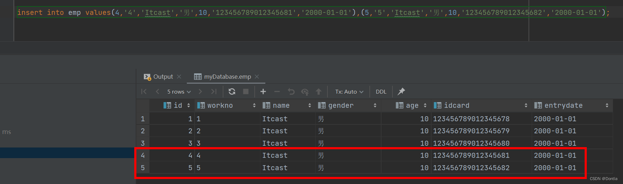The width and height of the screenshot is (623, 184).
Task: Select entrydate cell in row 2
Action: point(572,131)
